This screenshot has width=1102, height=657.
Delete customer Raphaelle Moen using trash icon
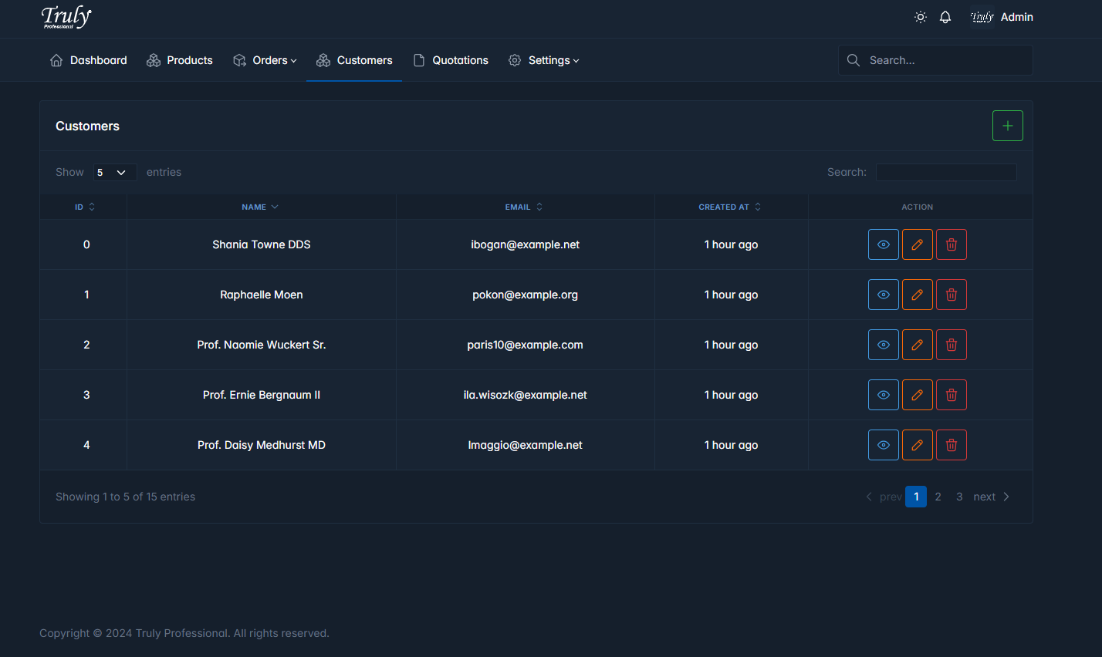pos(951,295)
